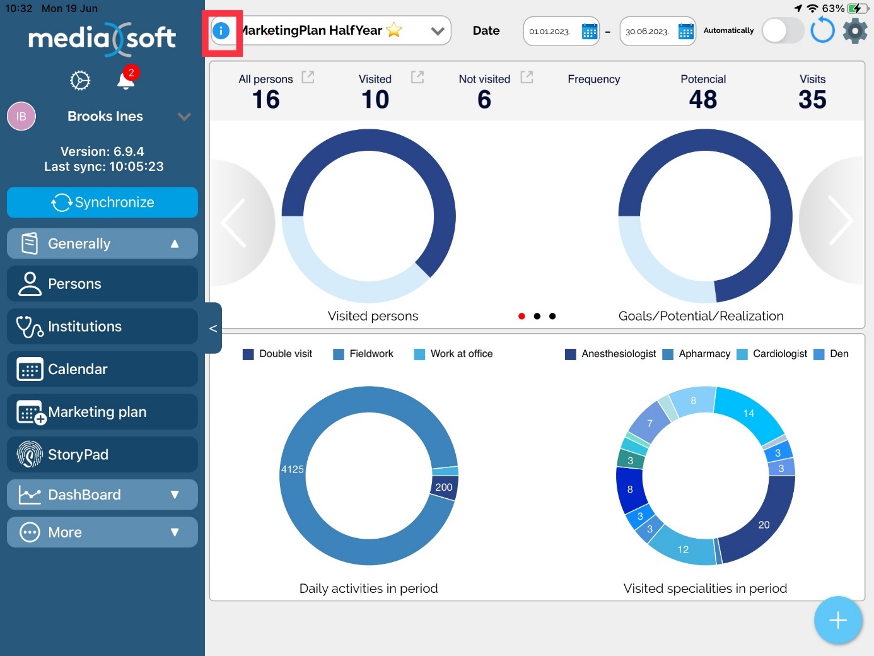874x656 pixels.
Task: Open the MarketingPlan HalfYear dropdown
Action: (x=438, y=31)
